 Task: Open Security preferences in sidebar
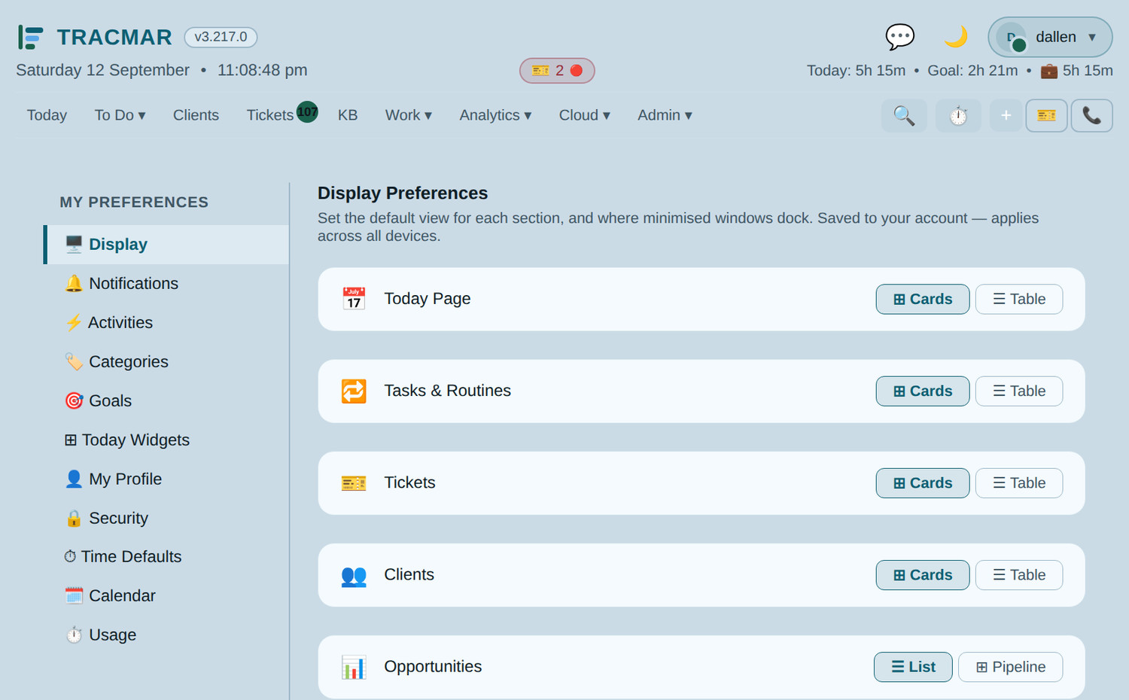(x=166, y=519)
